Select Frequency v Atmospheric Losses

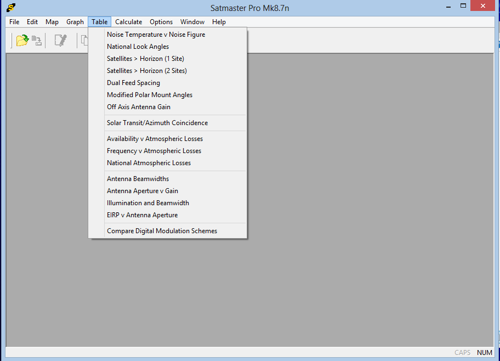(x=168, y=151)
